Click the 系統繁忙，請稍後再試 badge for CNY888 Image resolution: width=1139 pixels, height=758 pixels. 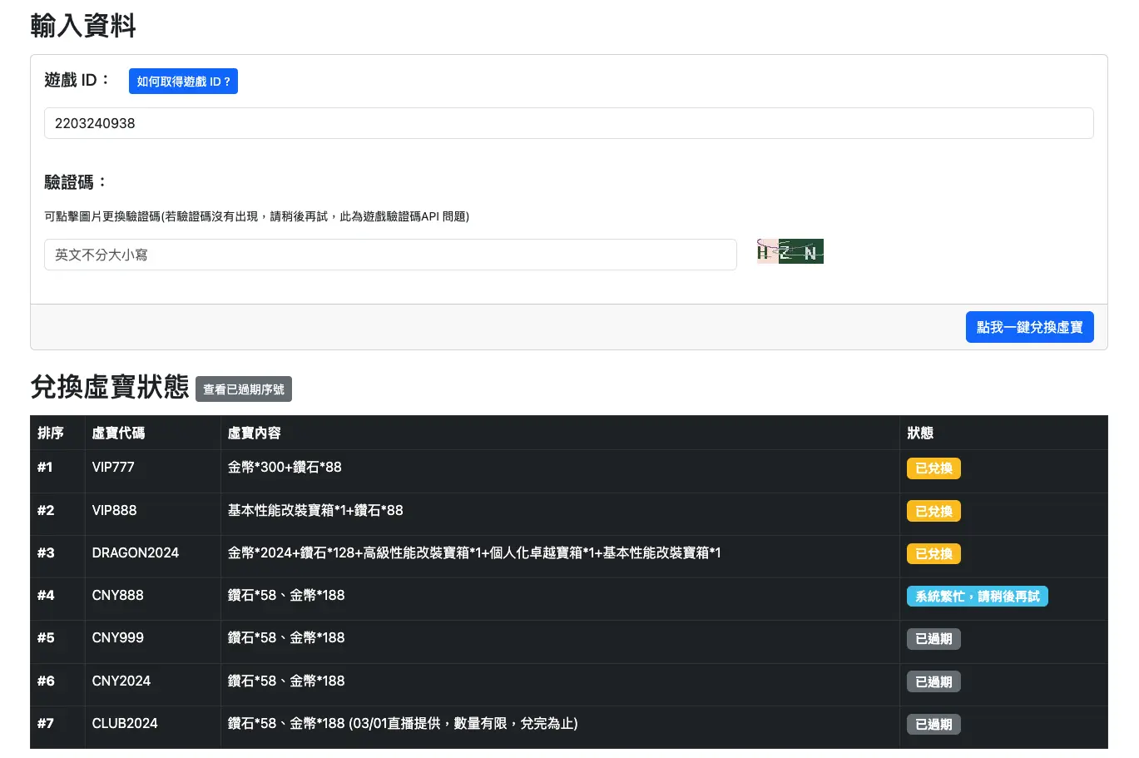point(977,596)
